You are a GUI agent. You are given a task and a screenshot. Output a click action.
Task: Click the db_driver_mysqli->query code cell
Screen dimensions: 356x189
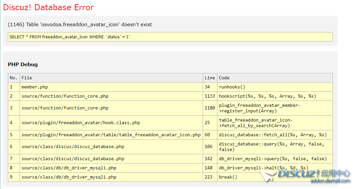coord(275,159)
